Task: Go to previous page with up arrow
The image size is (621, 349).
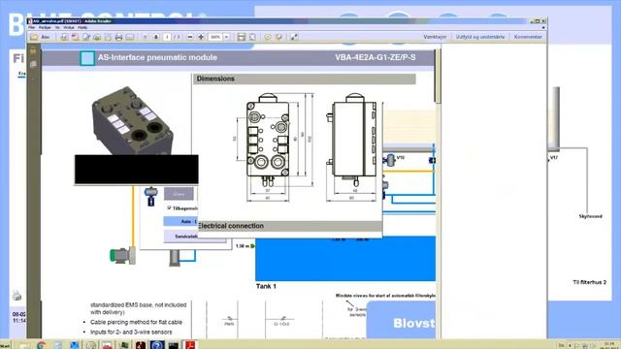Action: (x=145, y=37)
